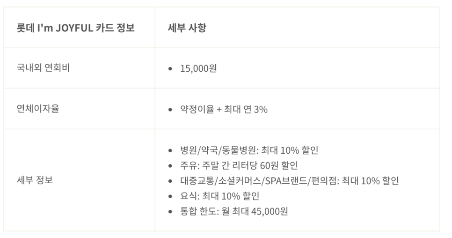Click the bullet before 15,000원
This screenshot has width=452, height=238.
coord(170,69)
